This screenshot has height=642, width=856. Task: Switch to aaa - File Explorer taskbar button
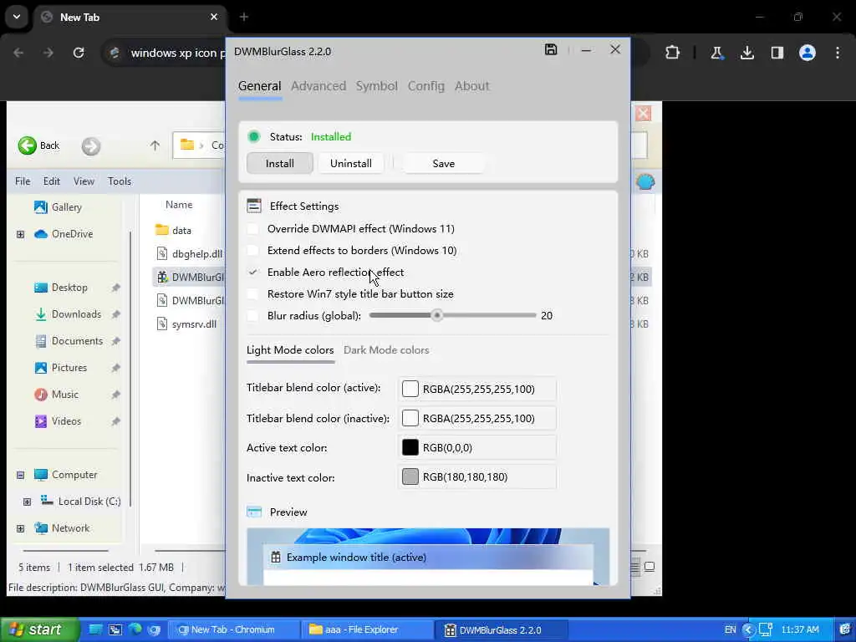(x=367, y=629)
